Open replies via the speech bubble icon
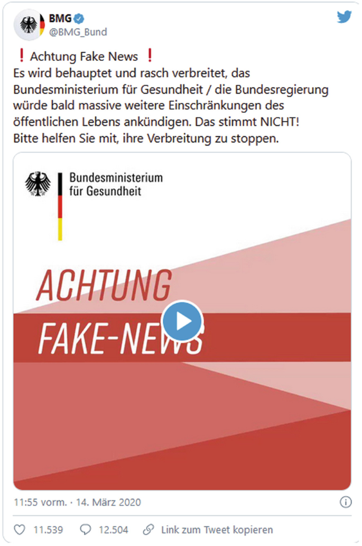 click(x=86, y=530)
